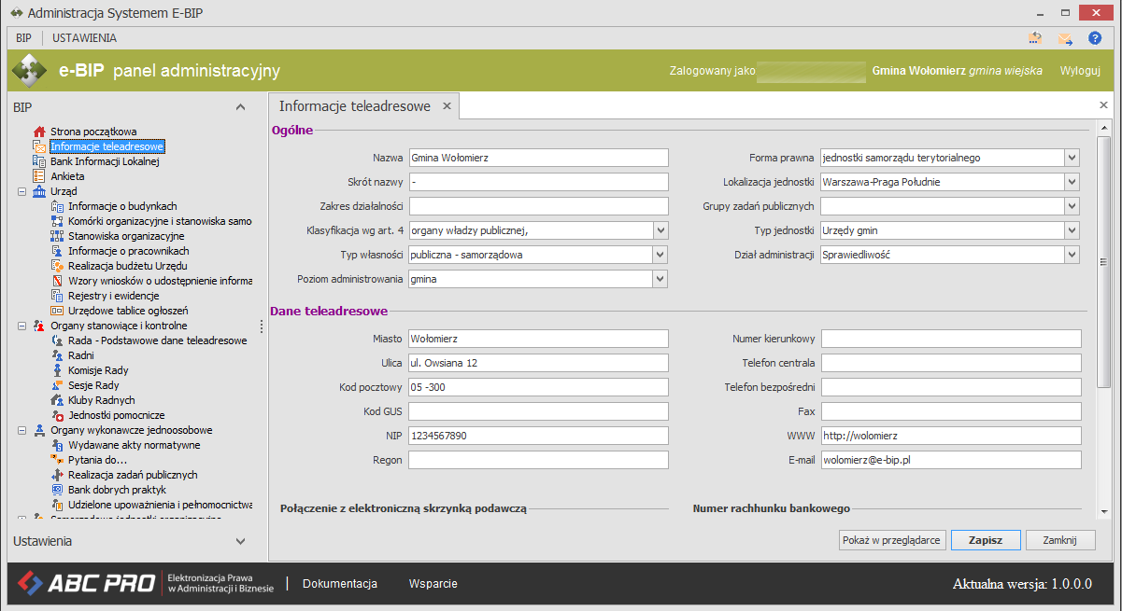Click the form's vertical scrollbar down arrow
The width and height of the screenshot is (1122, 611).
coord(1103,510)
